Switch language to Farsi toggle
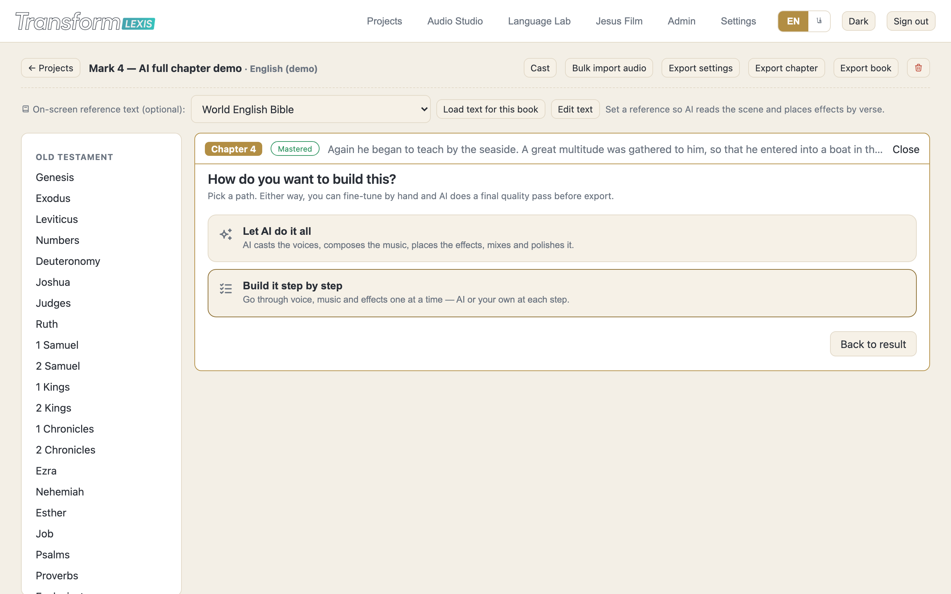Screen dimensions: 951x594 tap(819, 21)
